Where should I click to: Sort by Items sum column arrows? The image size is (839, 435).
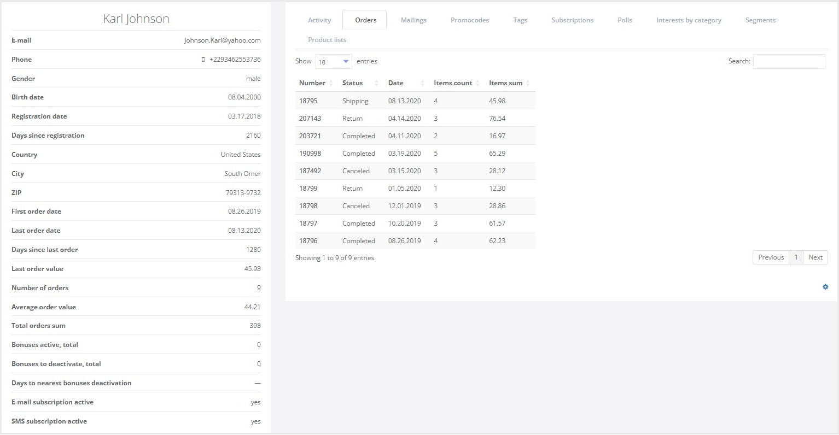528,83
